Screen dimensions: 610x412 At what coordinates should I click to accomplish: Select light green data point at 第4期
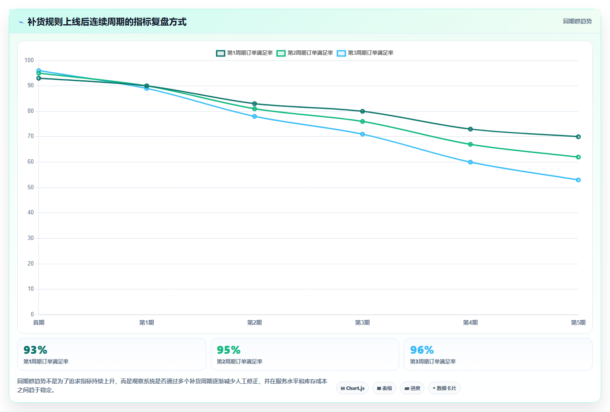[470, 144]
